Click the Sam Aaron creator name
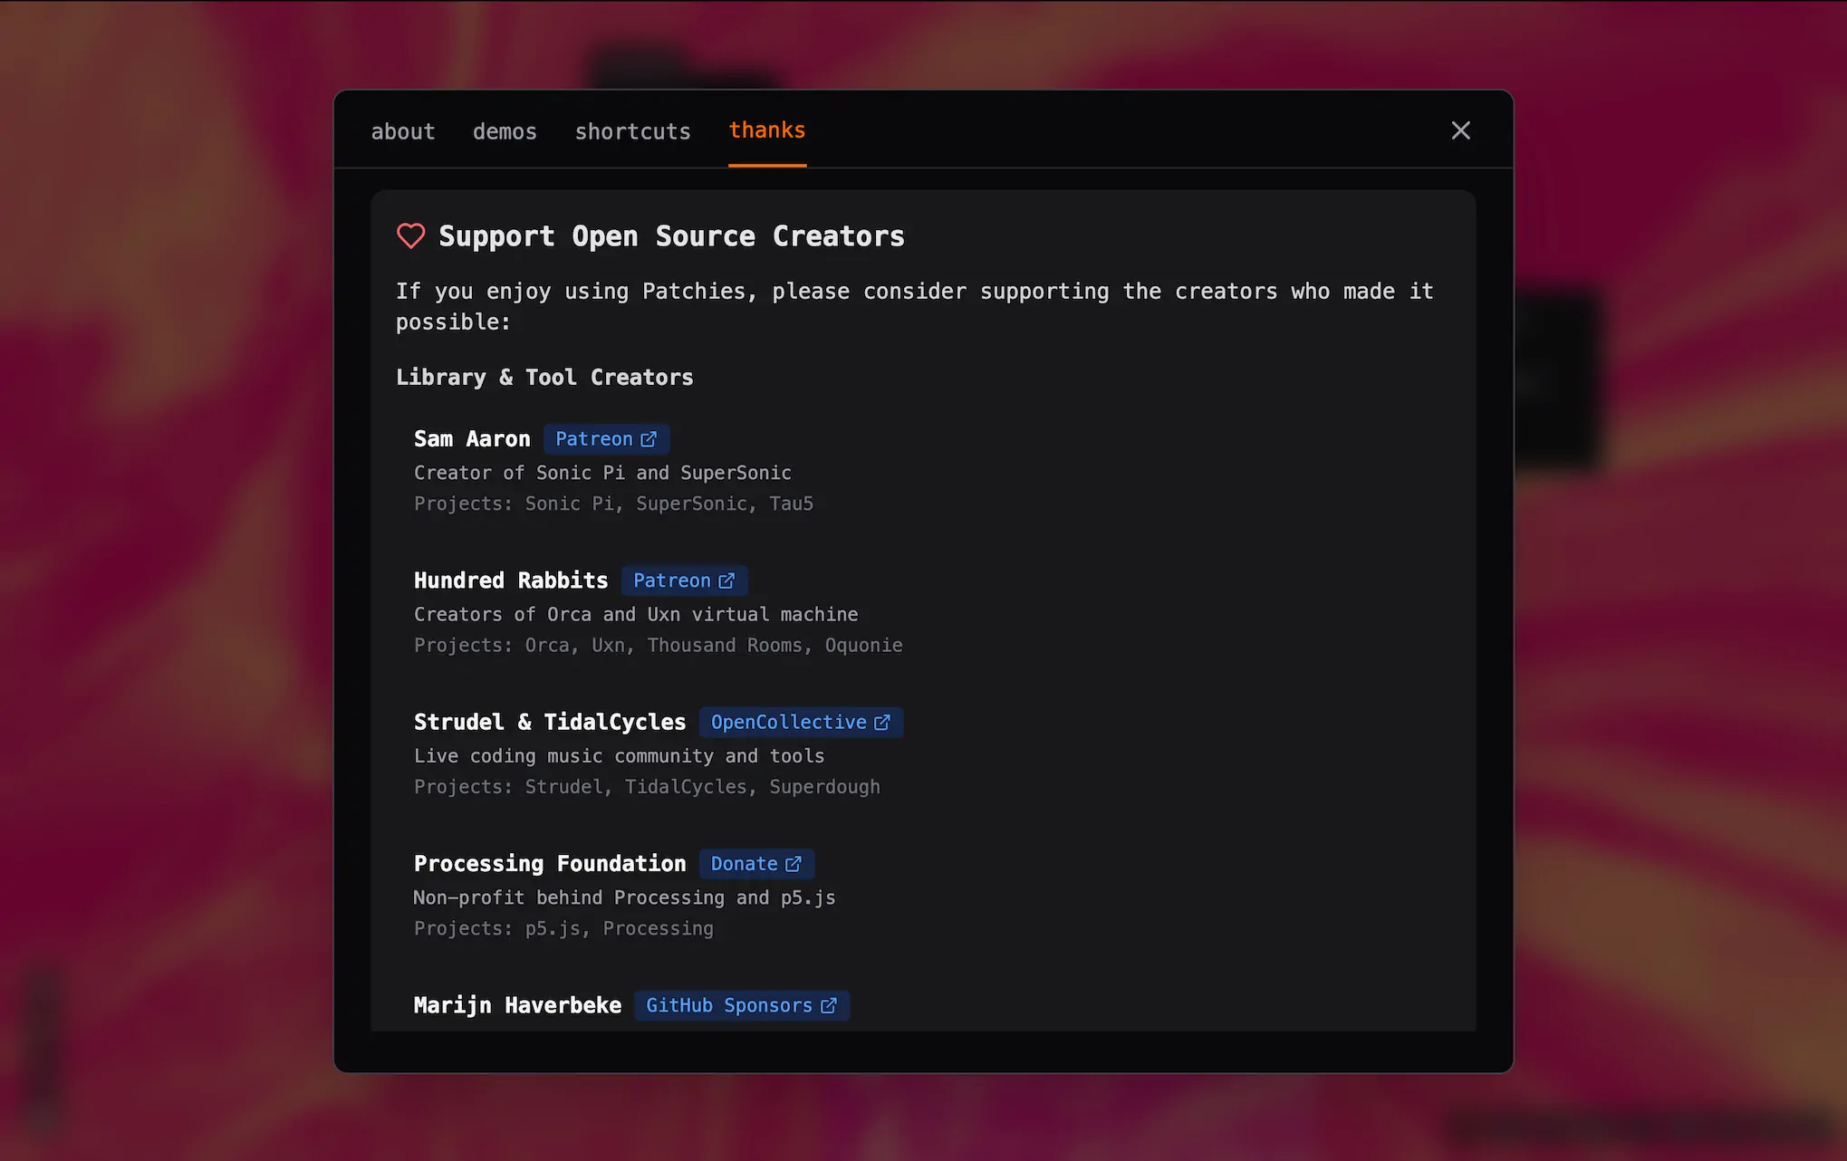Viewport: 1847px width, 1161px height. (472, 438)
